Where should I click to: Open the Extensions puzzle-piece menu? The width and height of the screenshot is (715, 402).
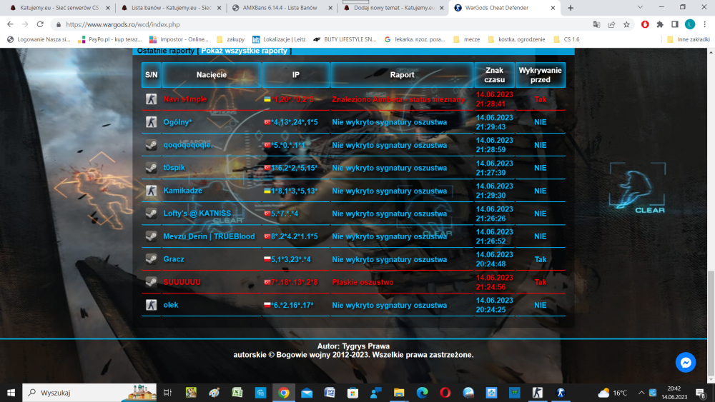coord(660,24)
